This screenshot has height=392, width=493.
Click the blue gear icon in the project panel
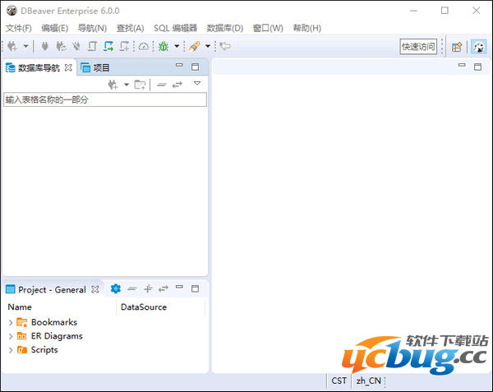(115, 288)
